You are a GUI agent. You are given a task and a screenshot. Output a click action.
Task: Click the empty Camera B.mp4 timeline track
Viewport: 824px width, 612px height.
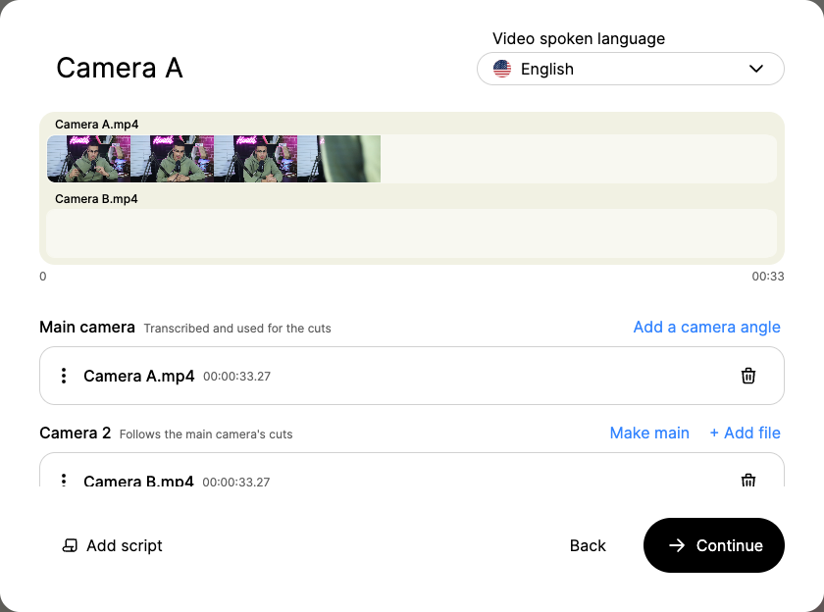(411, 233)
